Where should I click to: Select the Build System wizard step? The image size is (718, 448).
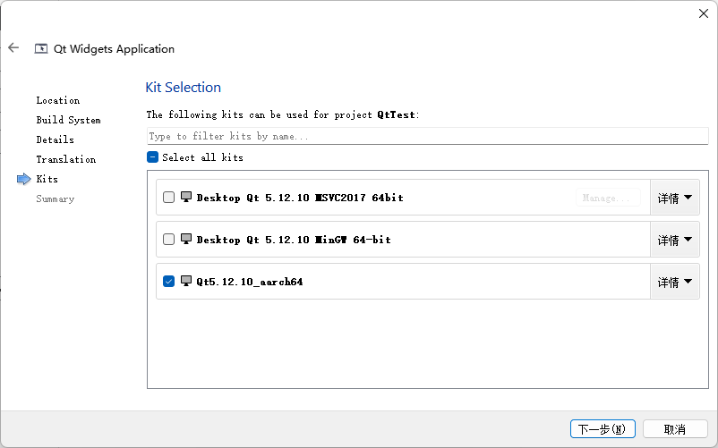point(68,120)
